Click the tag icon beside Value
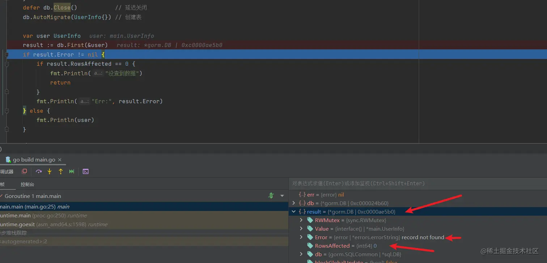 point(310,229)
